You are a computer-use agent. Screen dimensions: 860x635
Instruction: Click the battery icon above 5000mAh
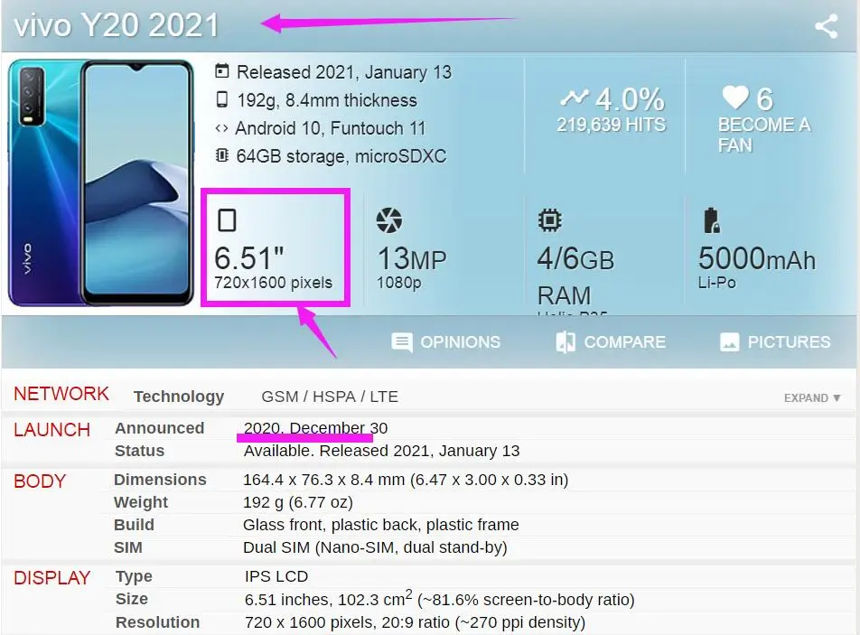click(711, 220)
